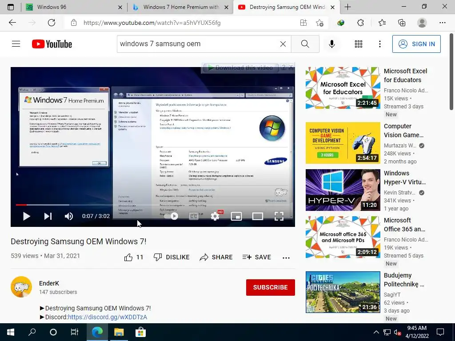Image resolution: width=455 pixels, height=341 pixels.
Task: Skip to the next video
Action: click(48, 216)
